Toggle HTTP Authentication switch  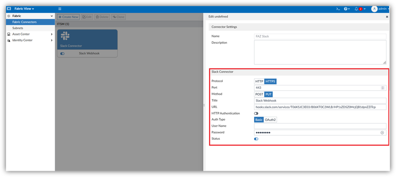tap(256, 114)
